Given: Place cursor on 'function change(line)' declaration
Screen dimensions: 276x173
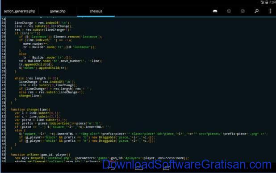Looking at the screenshot, I should click(x=30, y=110).
